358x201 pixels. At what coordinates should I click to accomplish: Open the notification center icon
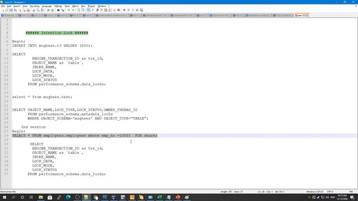pos(352,197)
